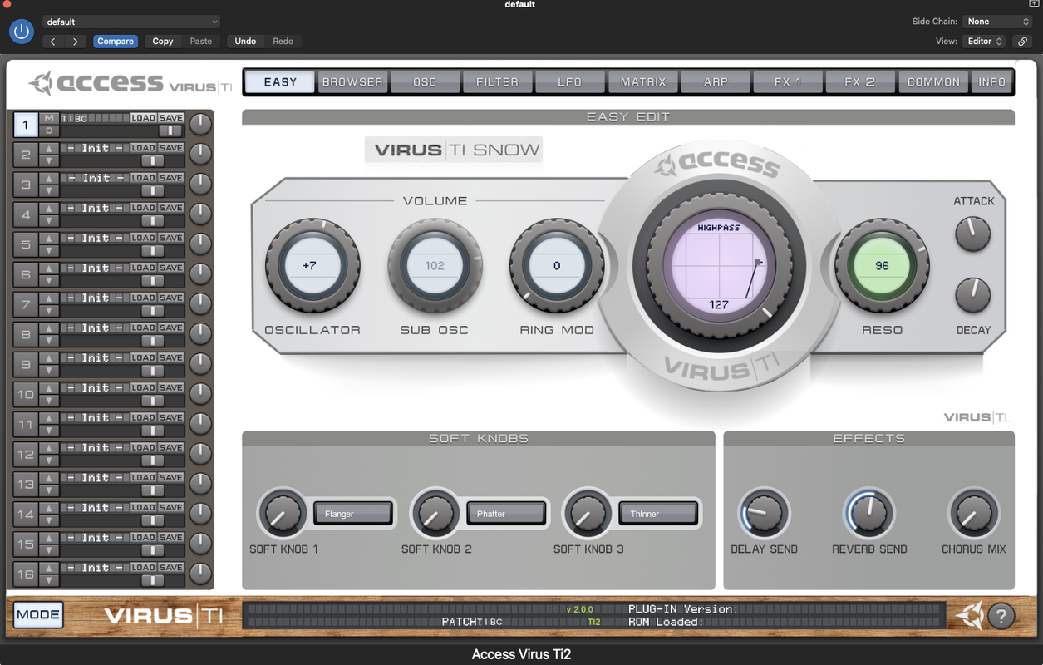Viewport: 1043px width, 665px height.
Task: Click the Oscillator knob showing +7
Action: [312, 266]
